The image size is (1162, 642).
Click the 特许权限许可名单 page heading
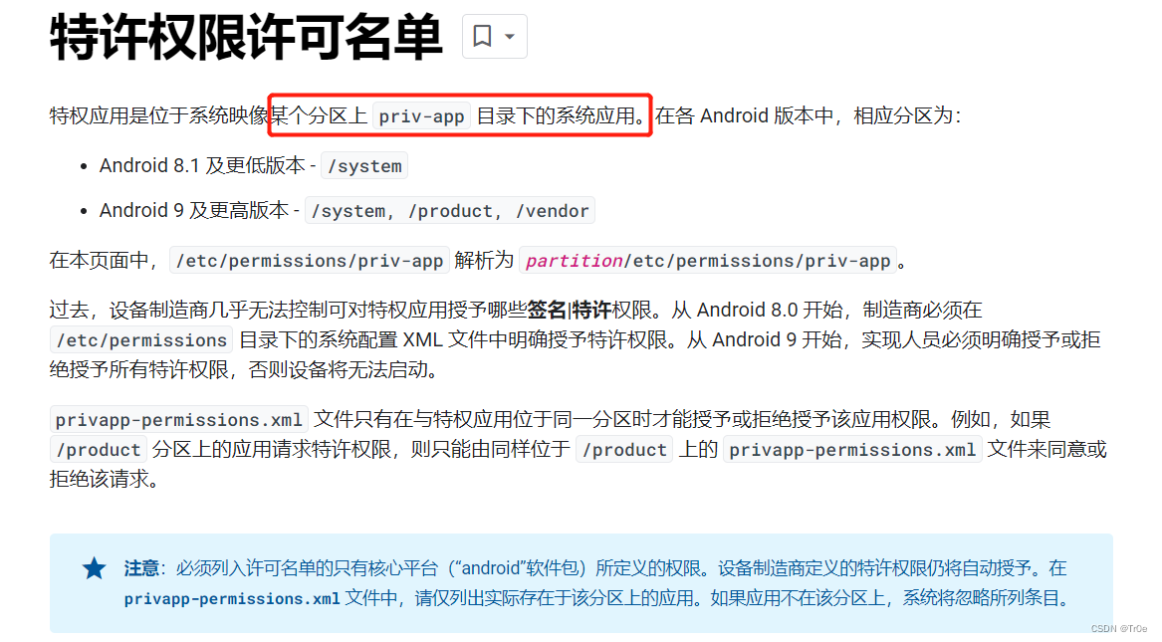click(x=246, y=37)
